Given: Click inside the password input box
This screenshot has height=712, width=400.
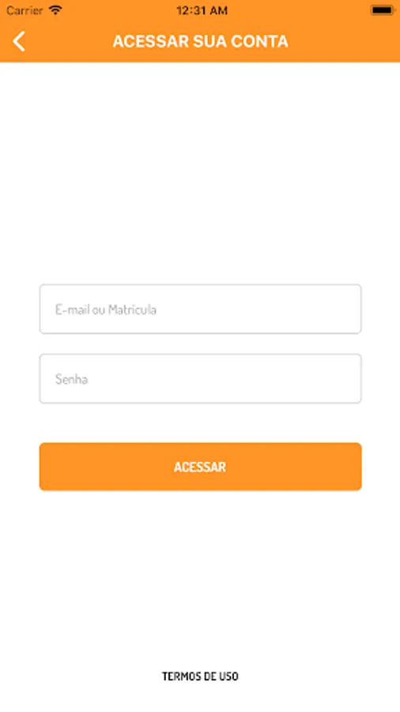Looking at the screenshot, I should [x=201, y=378].
